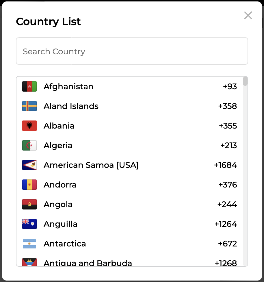Close the Country List dialog
264x282 pixels.
[248, 15]
